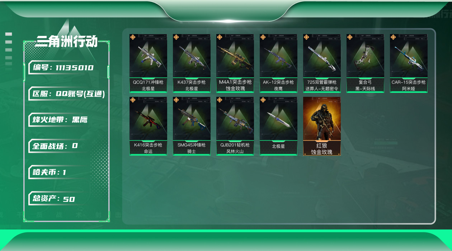Click orange rarity icon on QCQ171 card
The width and height of the screenshot is (452, 251).
[133, 37]
